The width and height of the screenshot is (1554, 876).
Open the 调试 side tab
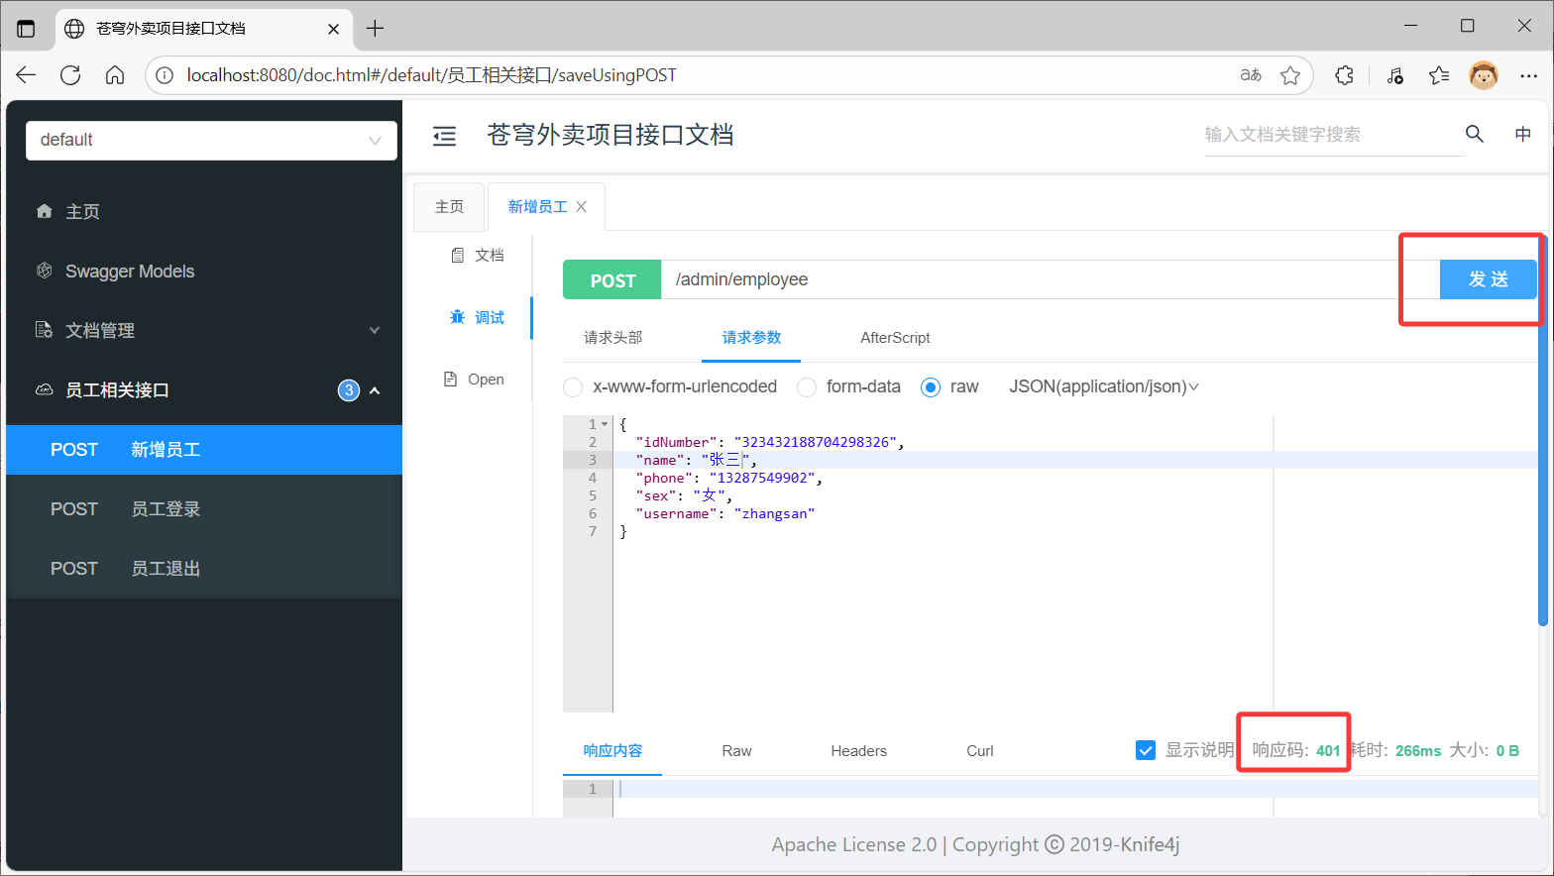(x=478, y=317)
